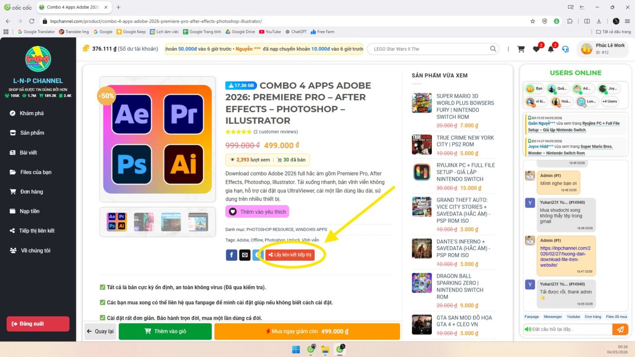Click the 'Đặt câu hỏi tại đây' chat field

(x=568, y=329)
